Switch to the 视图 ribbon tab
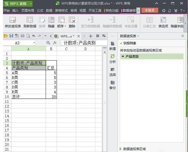Image resolution: width=188 pixels, height=152 pixels. coord(83,11)
